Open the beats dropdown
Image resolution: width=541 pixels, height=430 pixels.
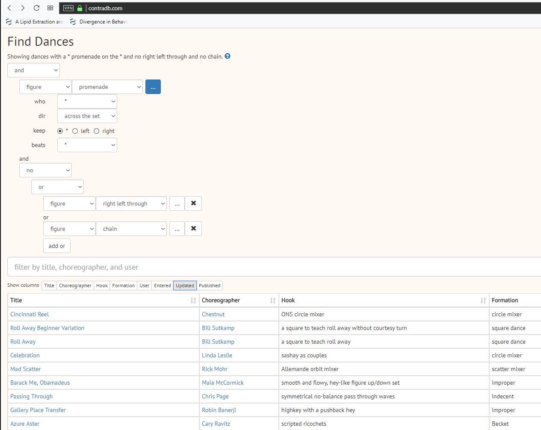coord(87,145)
